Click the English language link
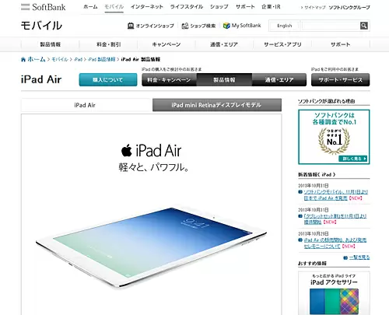Image resolution: width=389 pixels, height=315 pixels. click(285, 26)
